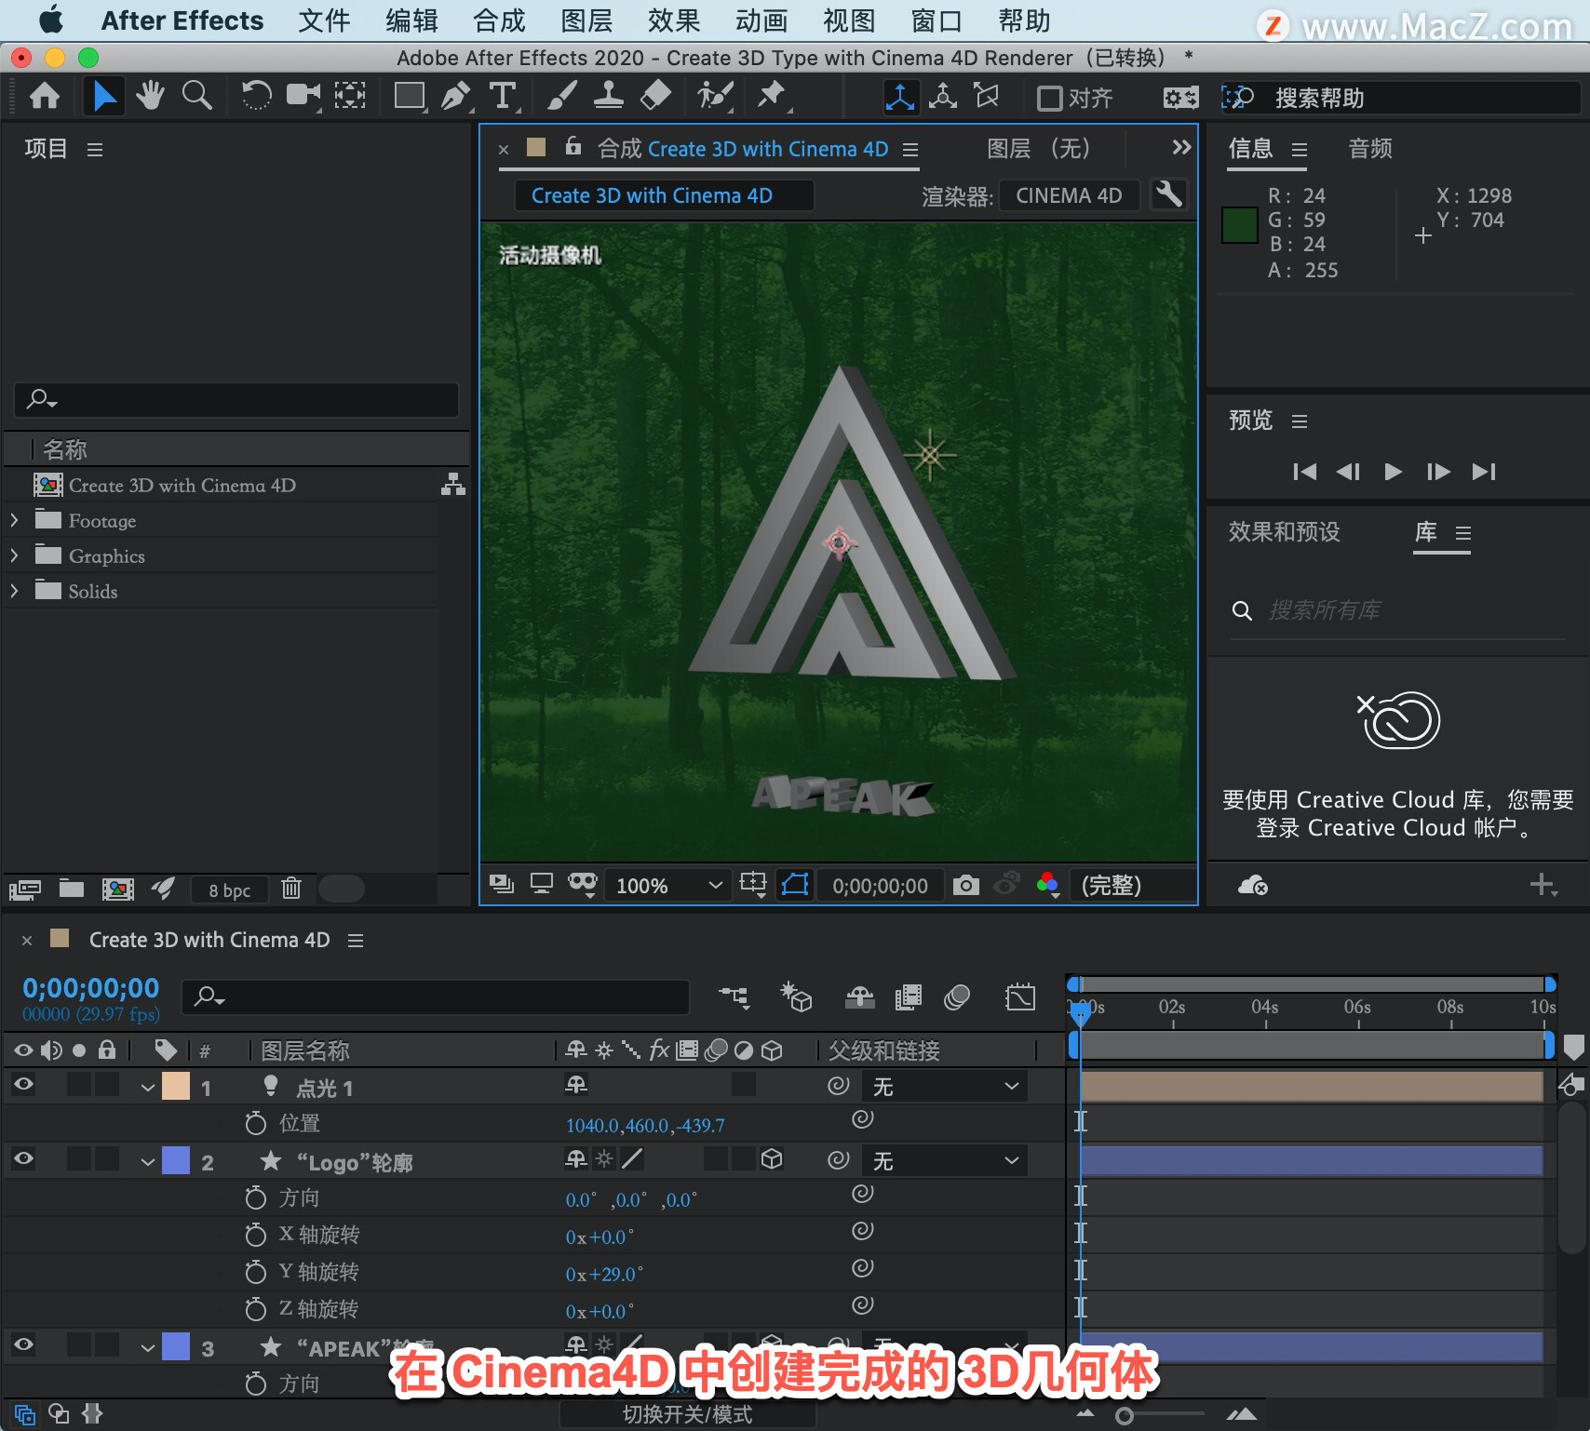This screenshot has width=1590, height=1431.
Task: Open renderer options wrench button
Action: pyautogui.click(x=1168, y=194)
